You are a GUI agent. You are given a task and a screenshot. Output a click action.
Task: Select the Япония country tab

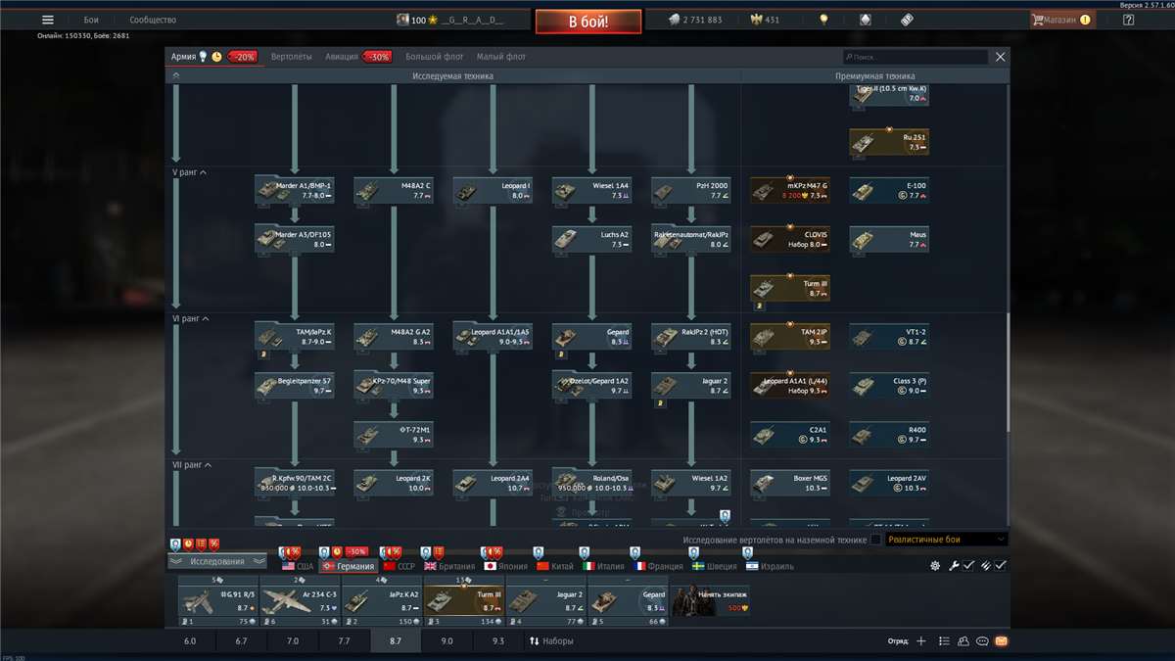click(x=506, y=566)
